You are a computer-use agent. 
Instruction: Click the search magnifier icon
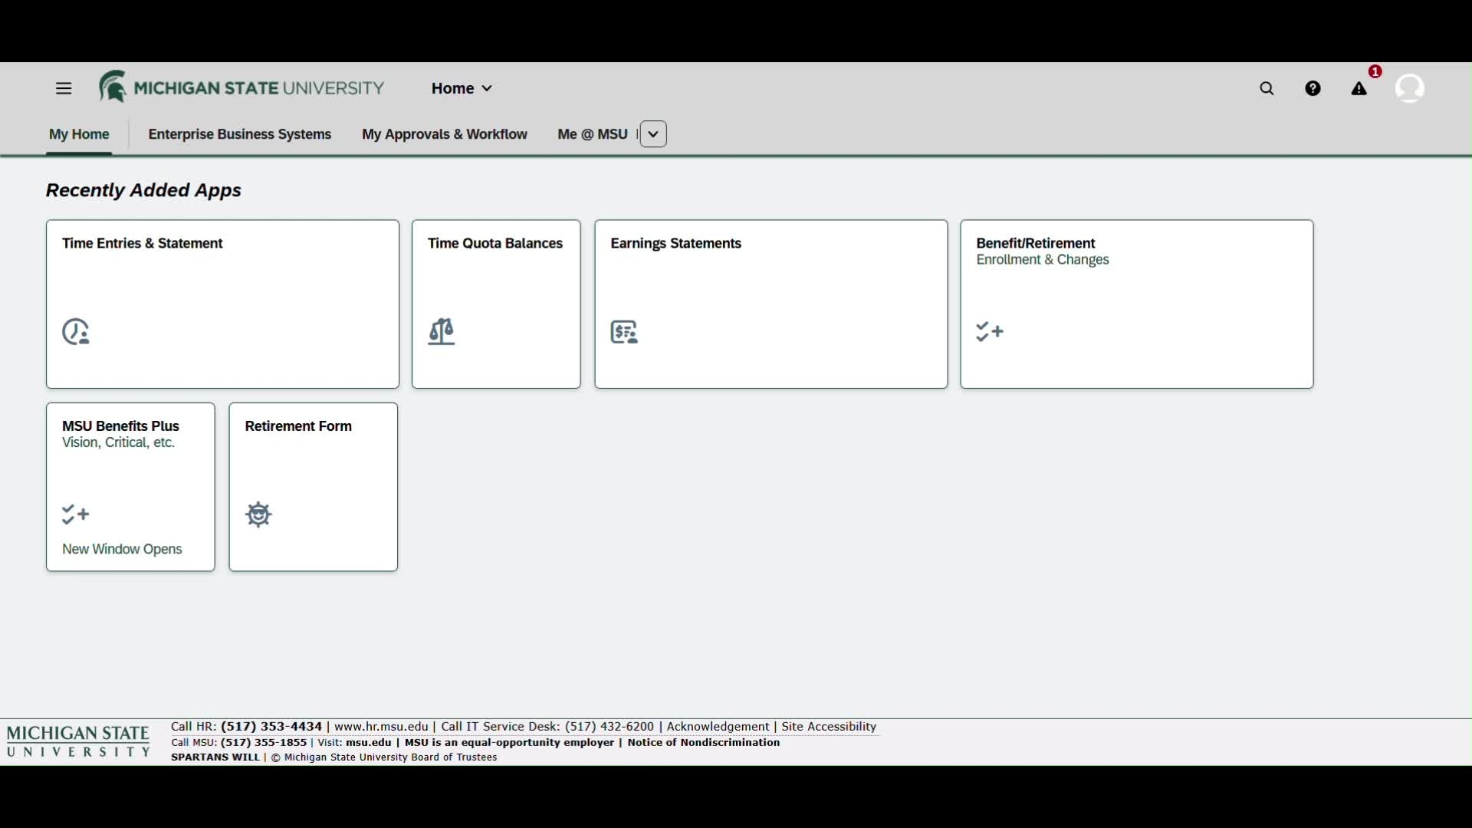click(x=1267, y=89)
